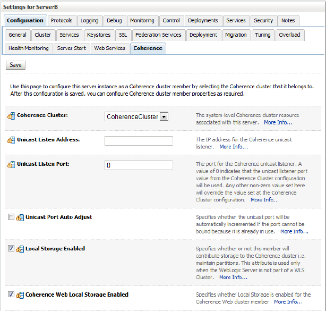Viewport: 326px width, 311px height.
Task: Open More Info for Local Storage Enabled
Action: 233,278
